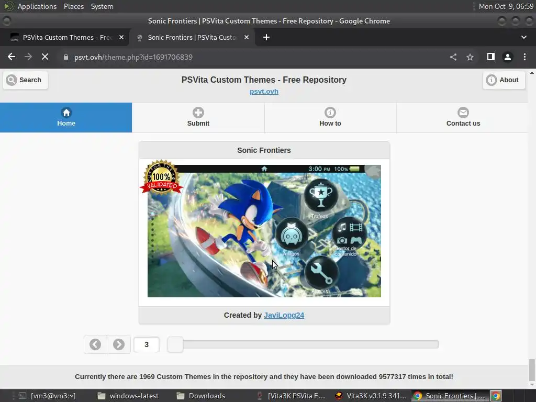Click the Sonic Frontiers theme preview image

(x=264, y=231)
